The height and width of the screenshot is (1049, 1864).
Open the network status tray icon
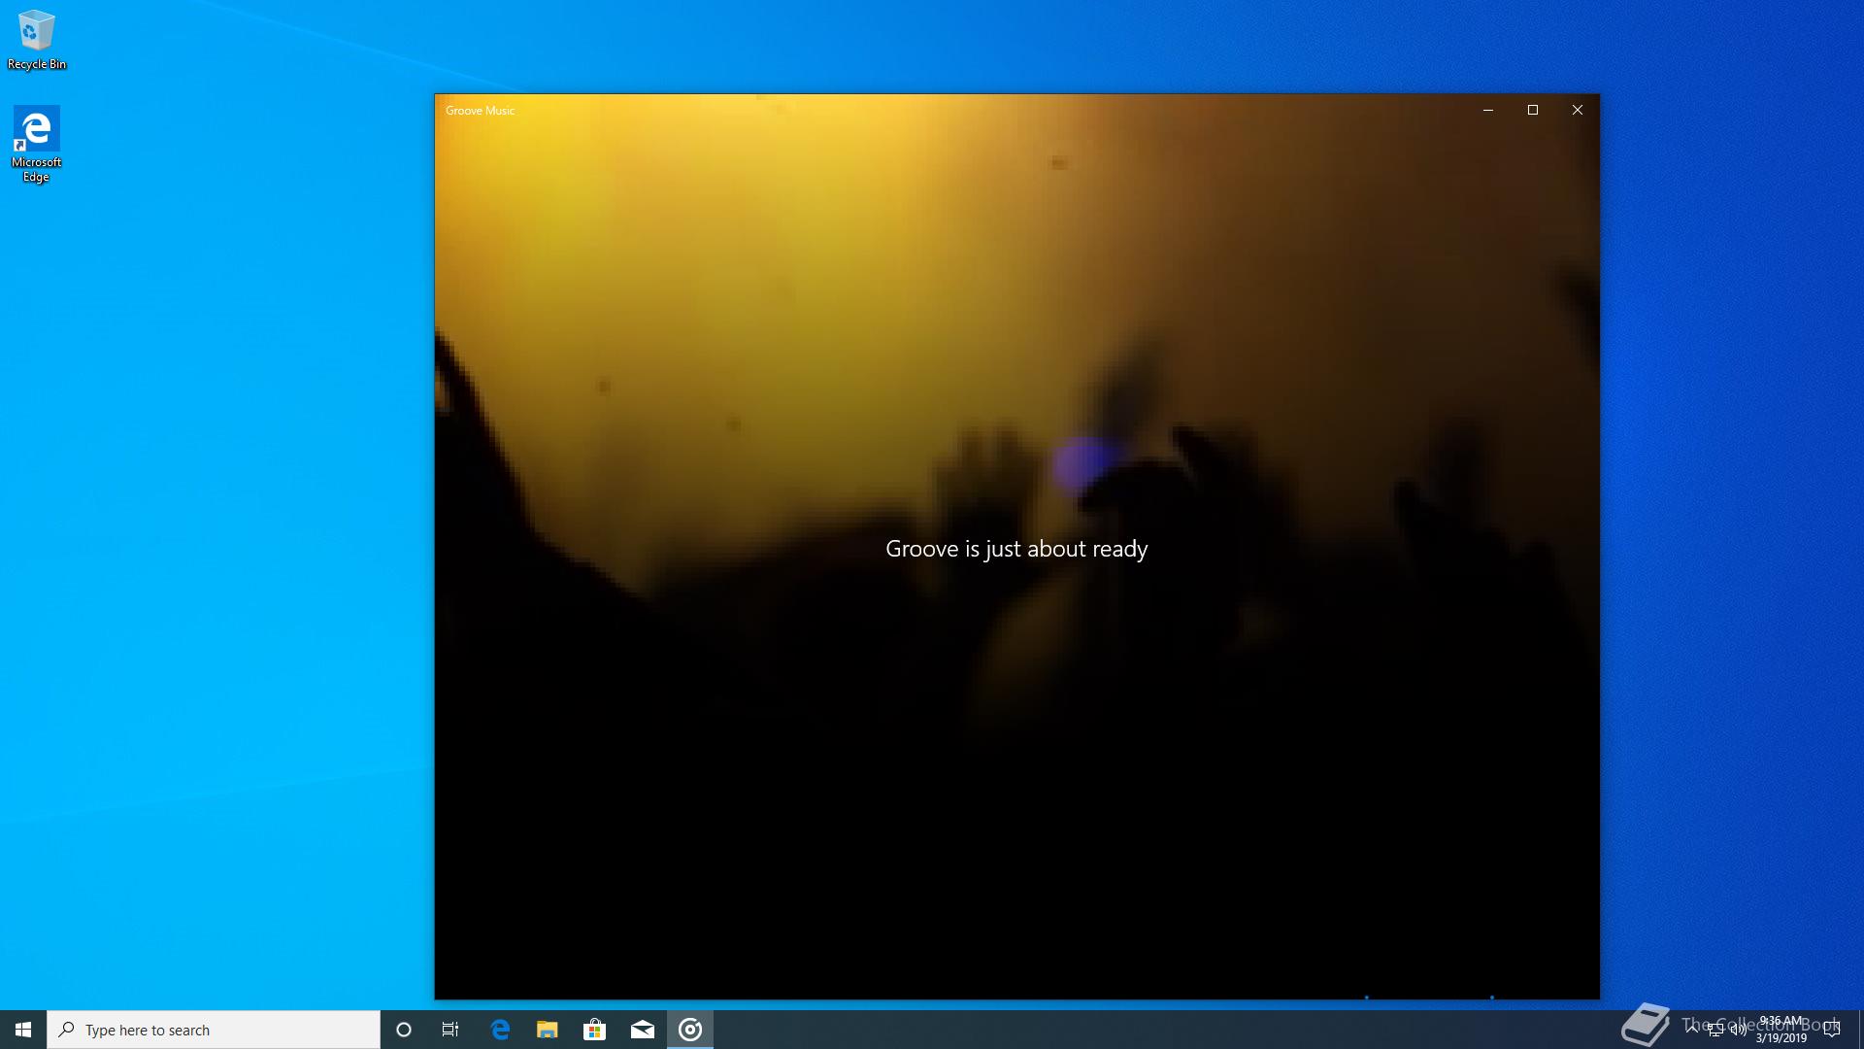[1715, 1030]
